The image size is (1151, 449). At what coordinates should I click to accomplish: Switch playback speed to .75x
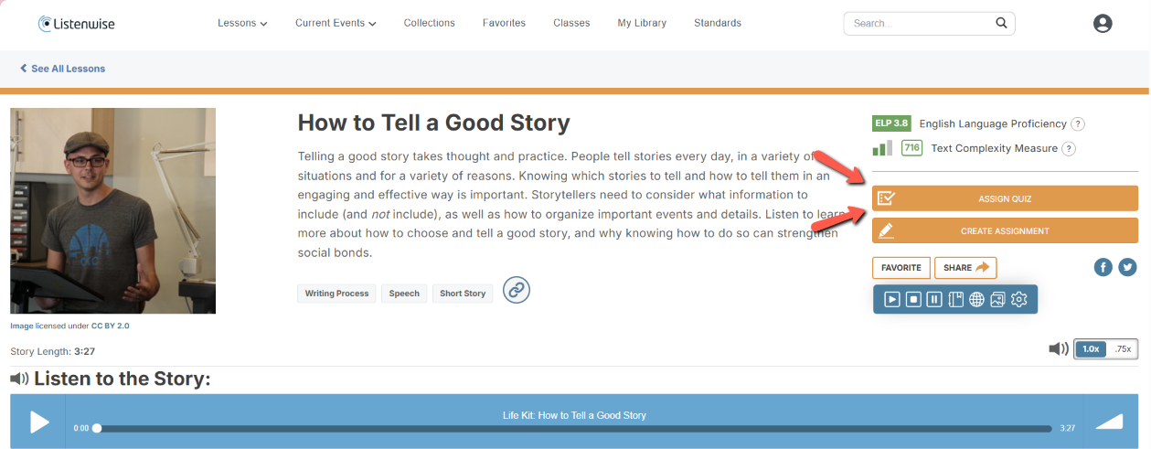click(1122, 348)
